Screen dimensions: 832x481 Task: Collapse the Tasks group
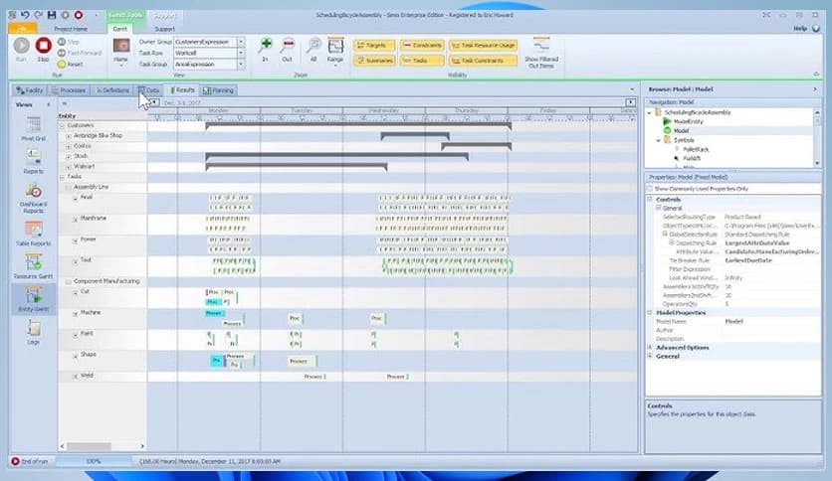62,177
